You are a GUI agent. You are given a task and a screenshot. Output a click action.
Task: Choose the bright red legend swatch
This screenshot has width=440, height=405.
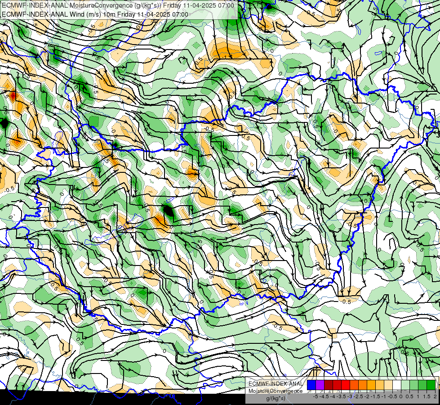pos(346,385)
